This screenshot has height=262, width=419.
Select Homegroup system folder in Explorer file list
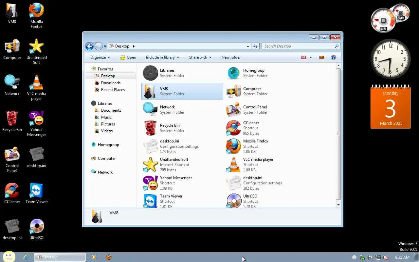click(265, 73)
